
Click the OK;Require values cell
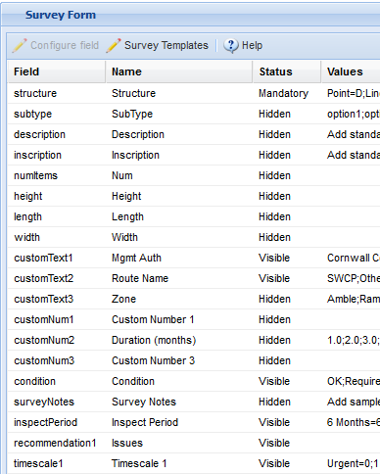coord(351,381)
